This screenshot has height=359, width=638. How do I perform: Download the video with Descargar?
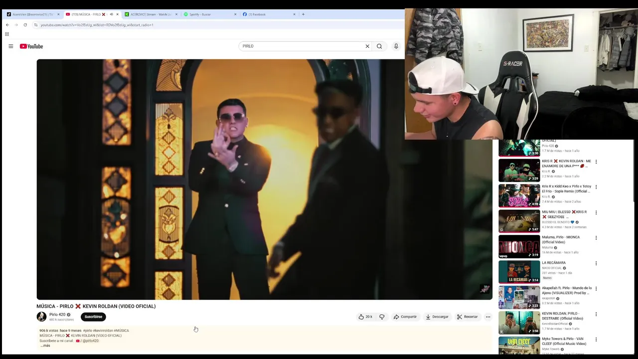coord(437,317)
